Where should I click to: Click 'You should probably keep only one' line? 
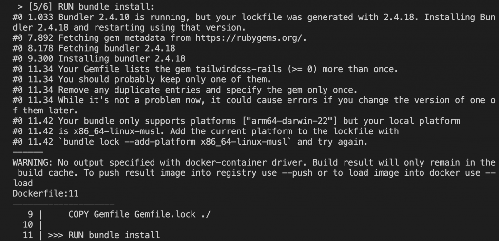[x=142, y=79]
